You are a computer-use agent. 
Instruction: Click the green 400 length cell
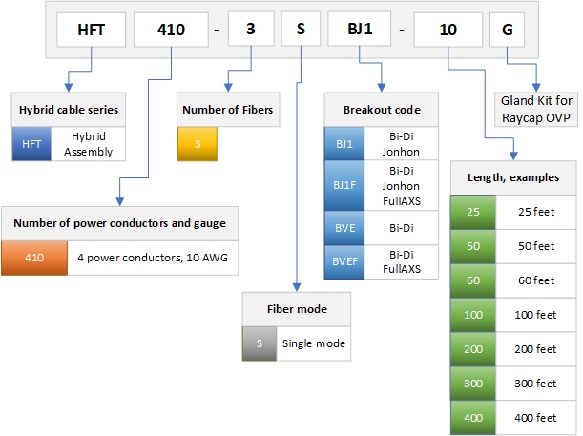tap(469, 417)
